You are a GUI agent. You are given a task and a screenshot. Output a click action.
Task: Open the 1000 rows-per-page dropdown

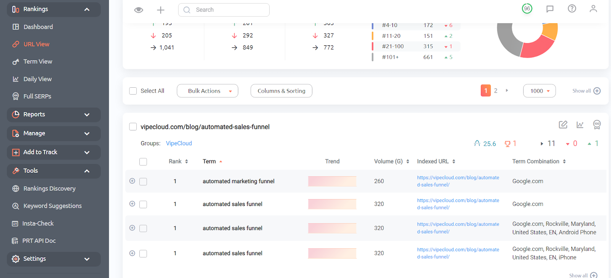tap(539, 91)
